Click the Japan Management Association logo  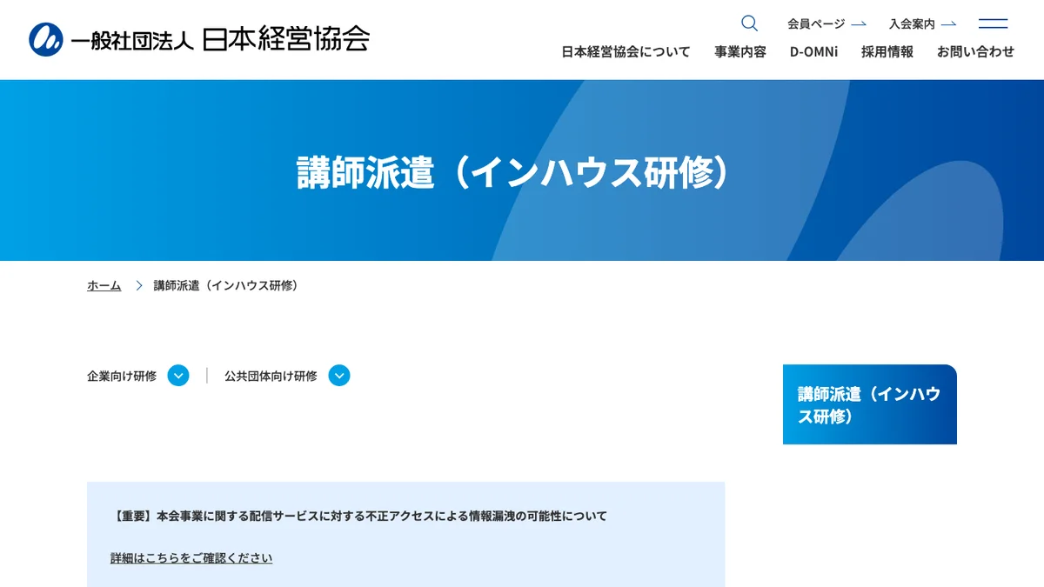pos(199,39)
